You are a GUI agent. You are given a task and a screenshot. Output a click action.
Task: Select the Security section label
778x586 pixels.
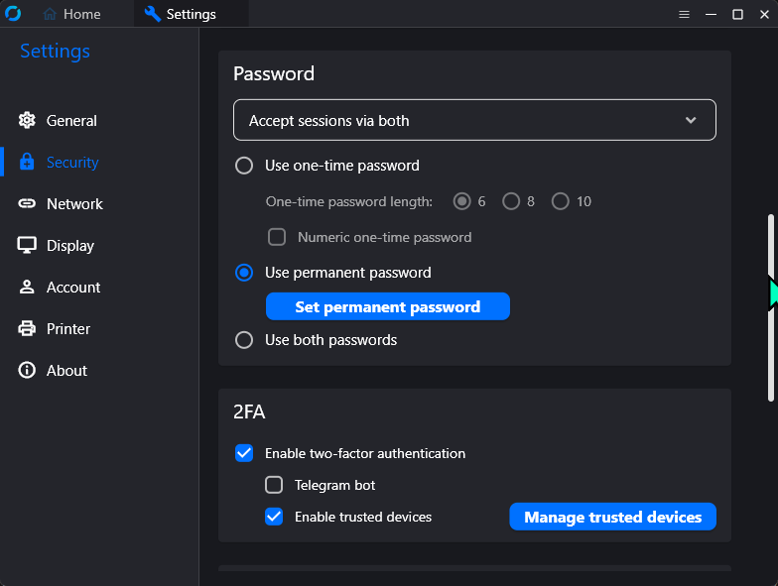[x=72, y=163]
